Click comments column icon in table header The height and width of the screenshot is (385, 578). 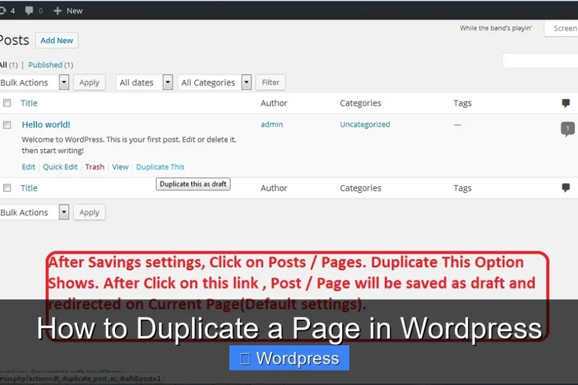coord(566,103)
